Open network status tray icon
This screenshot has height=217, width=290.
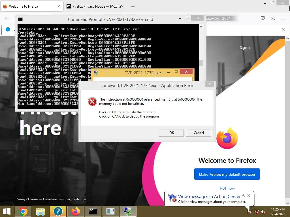point(257,211)
